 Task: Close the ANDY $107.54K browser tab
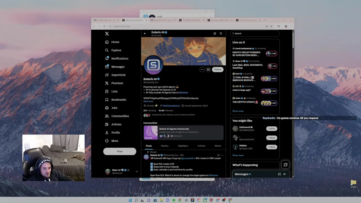click(x=175, y=20)
